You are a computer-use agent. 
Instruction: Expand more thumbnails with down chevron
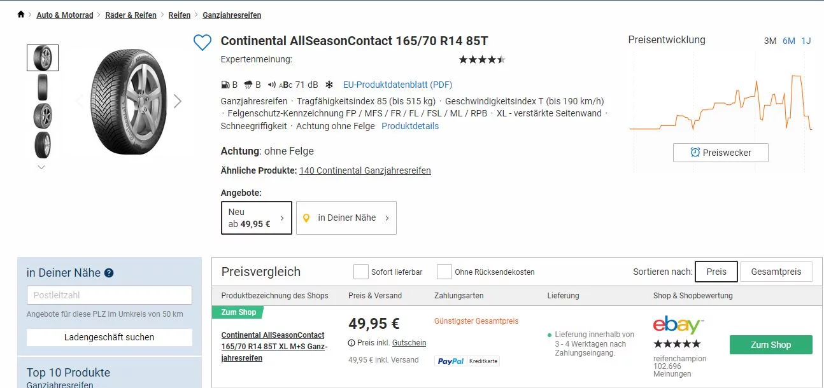(41, 167)
